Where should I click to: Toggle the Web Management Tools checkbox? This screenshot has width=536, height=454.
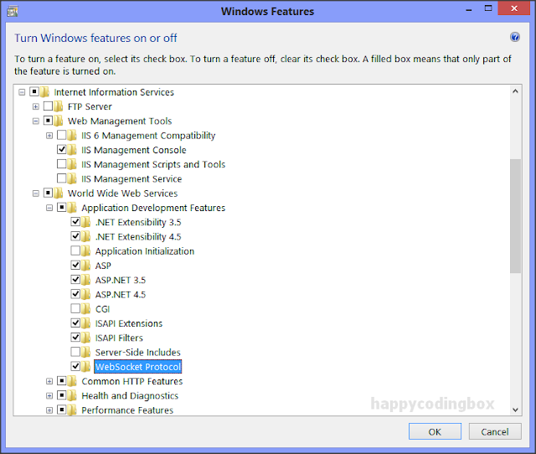click(x=48, y=121)
